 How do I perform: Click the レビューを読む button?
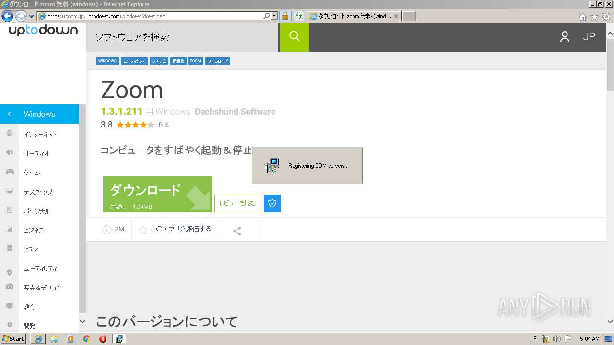click(x=238, y=203)
